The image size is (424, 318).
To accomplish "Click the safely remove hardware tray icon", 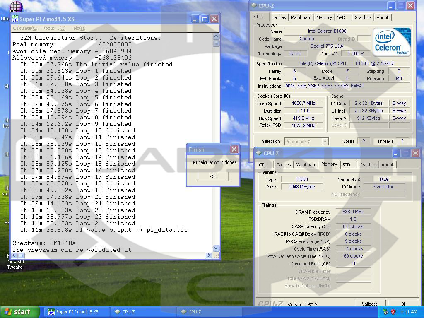I will click(x=385, y=312).
